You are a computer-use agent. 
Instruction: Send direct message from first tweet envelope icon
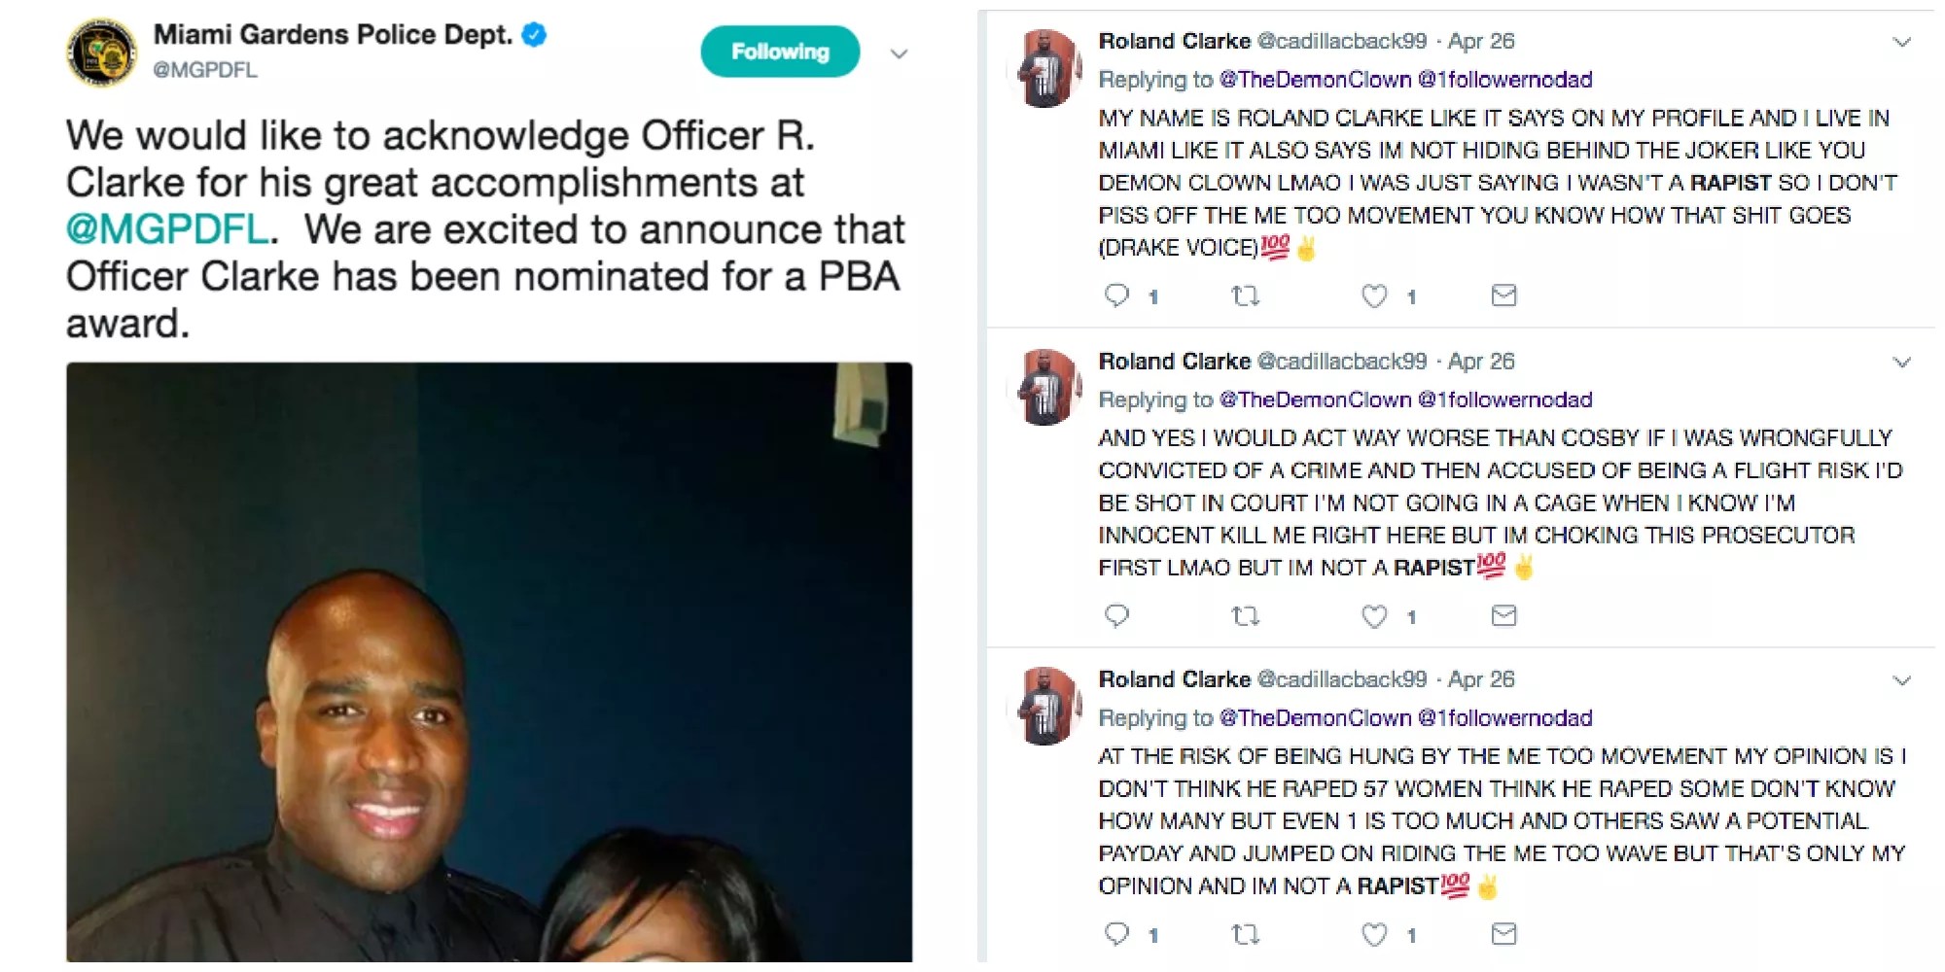pos(1503,295)
